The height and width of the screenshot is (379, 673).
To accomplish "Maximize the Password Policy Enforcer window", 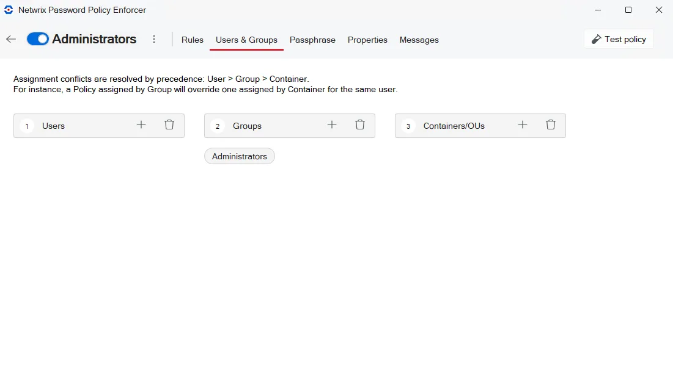I will (x=628, y=10).
